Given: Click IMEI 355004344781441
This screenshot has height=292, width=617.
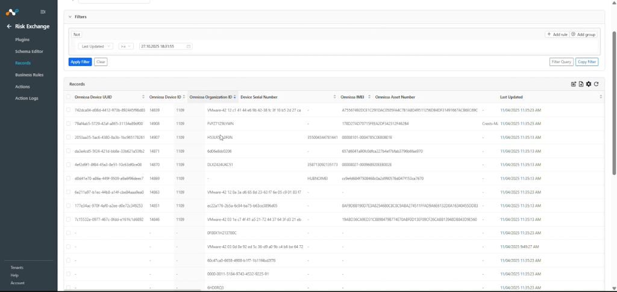Looking at the screenshot, I should (x=323, y=138).
